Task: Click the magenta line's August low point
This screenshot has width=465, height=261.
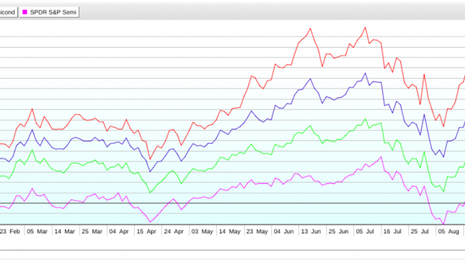Action: 443,224
